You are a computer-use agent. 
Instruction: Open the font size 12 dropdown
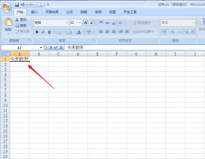(80, 23)
